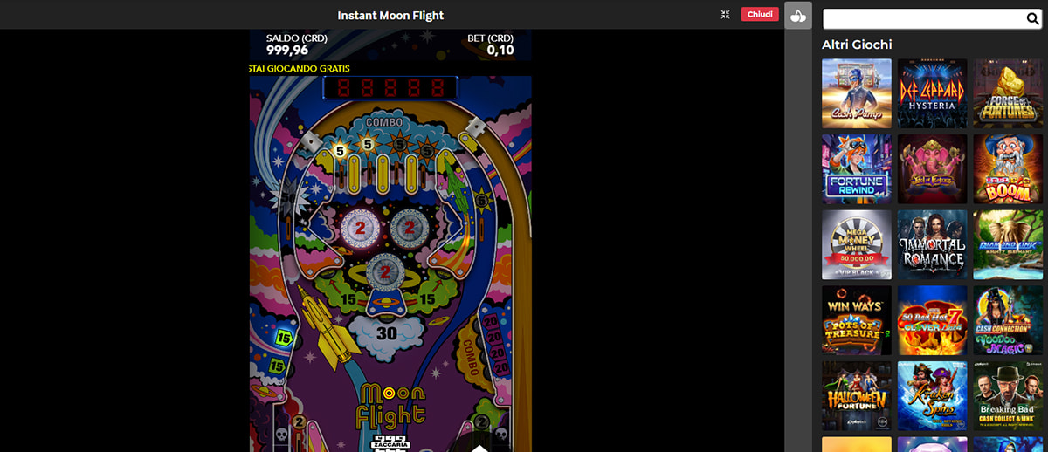Click the 'Altri Giochi' heading
This screenshot has height=452, width=1048.
point(857,45)
